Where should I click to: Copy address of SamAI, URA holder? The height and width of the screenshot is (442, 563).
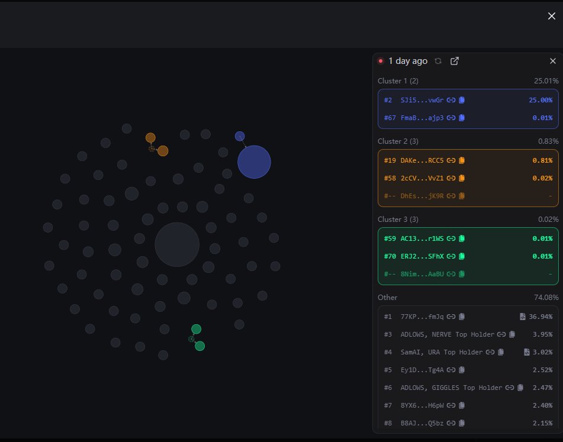click(501, 352)
